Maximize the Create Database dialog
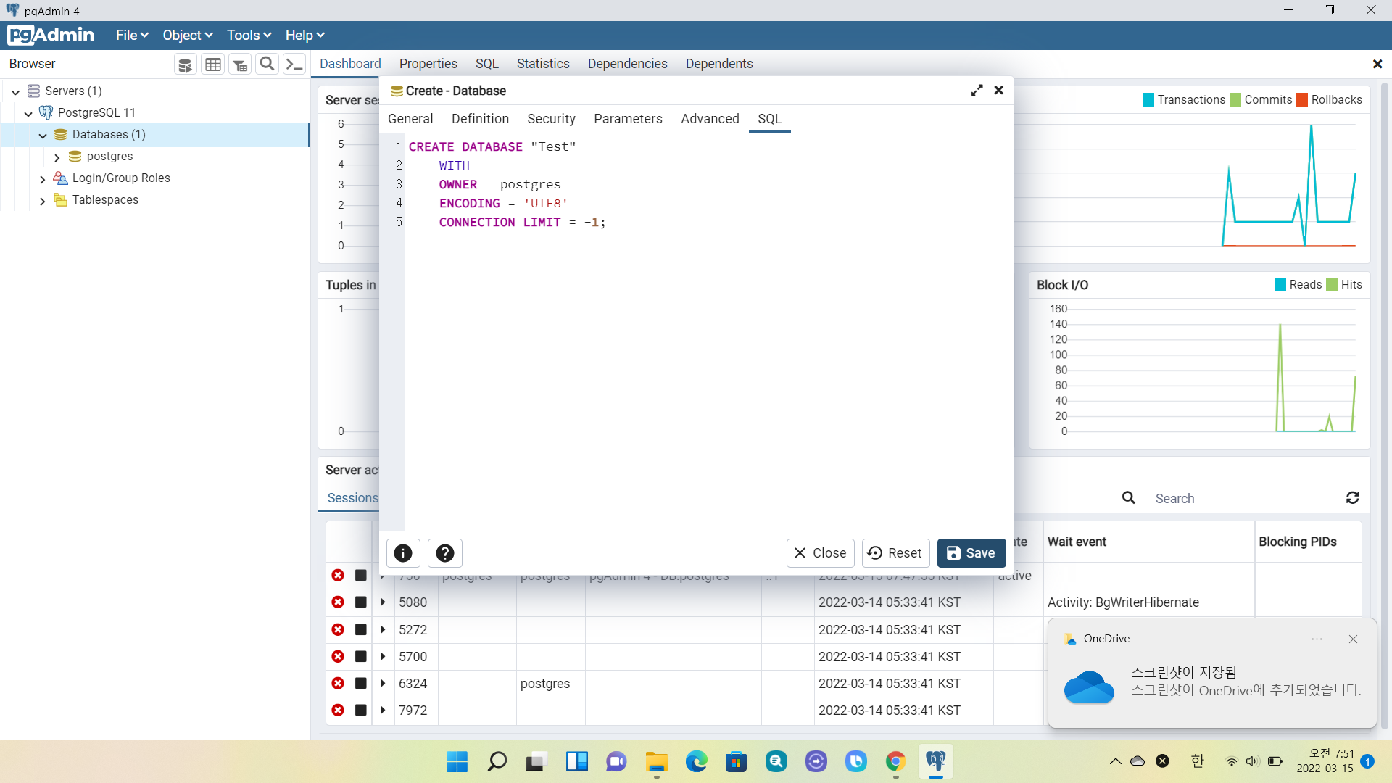 pos(977,91)
